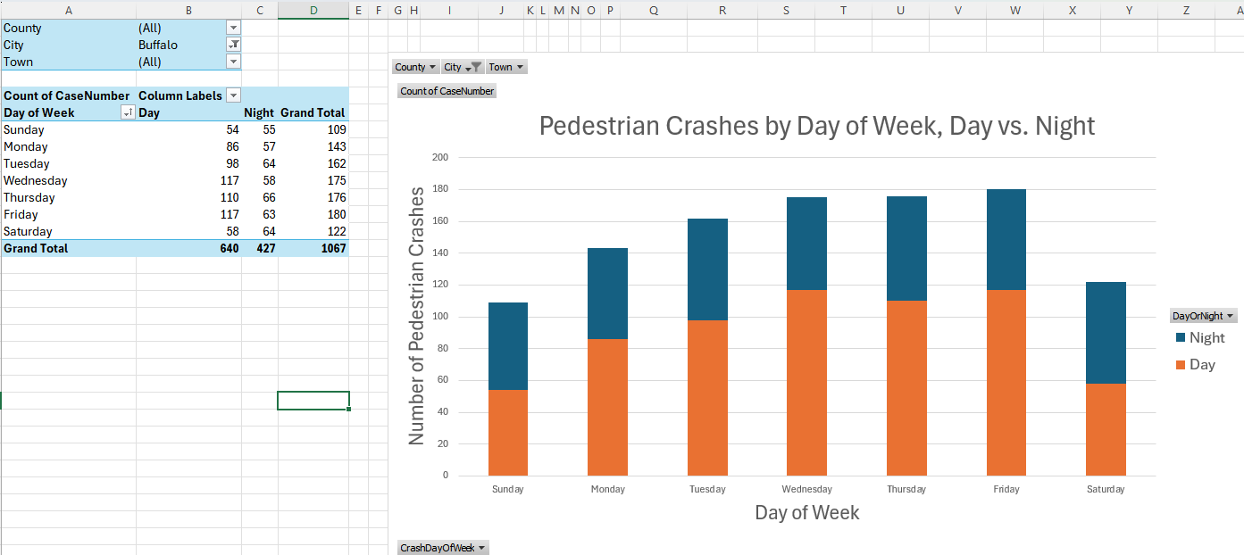Viewport: 1244px width, 555px height.
Task: Click the orange Day legend color swatch
Action: coord(1181,365)
